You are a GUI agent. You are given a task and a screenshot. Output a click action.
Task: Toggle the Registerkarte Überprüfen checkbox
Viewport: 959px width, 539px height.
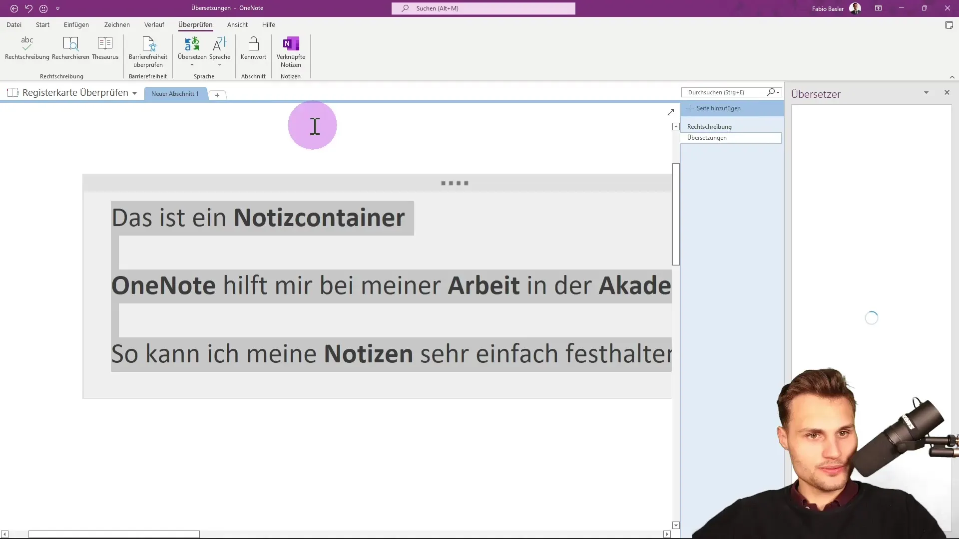[x=12, y=92]
